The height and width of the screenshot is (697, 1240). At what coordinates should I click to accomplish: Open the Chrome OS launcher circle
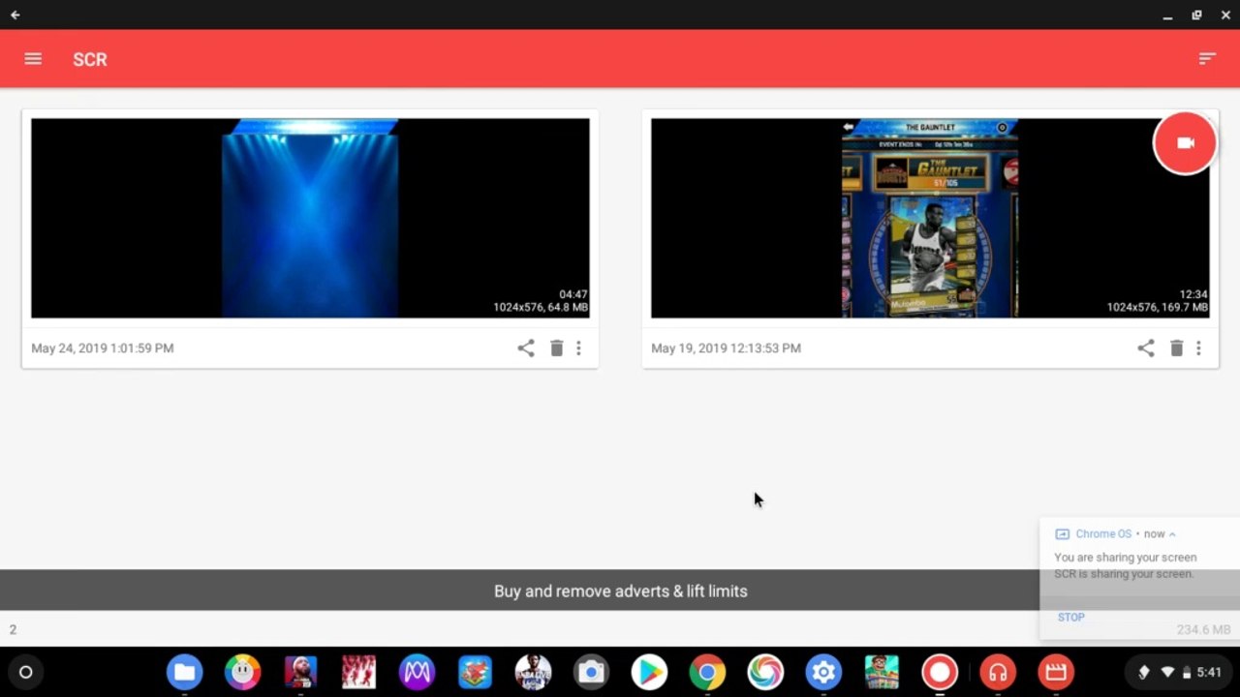pyautogui.click(x=26, y=672)
